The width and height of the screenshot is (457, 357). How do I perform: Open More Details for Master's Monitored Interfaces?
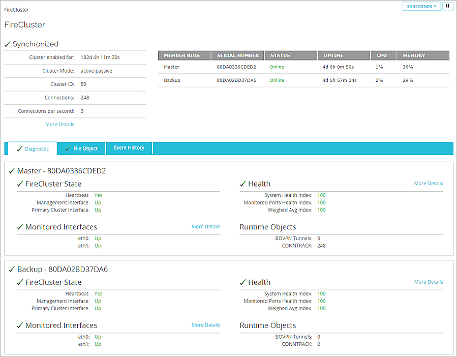[205, 226]
